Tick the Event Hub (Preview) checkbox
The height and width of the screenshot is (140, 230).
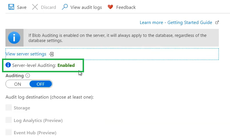(9, 132)
